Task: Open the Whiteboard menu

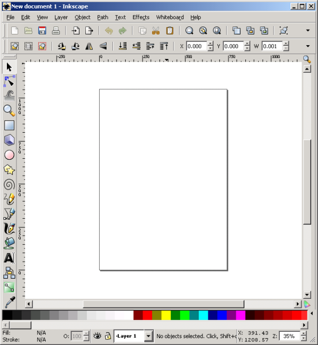Action: click(x=170, y=17)
